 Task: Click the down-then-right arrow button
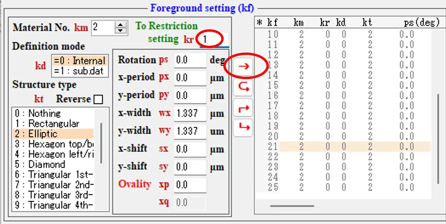pos(243,127)
